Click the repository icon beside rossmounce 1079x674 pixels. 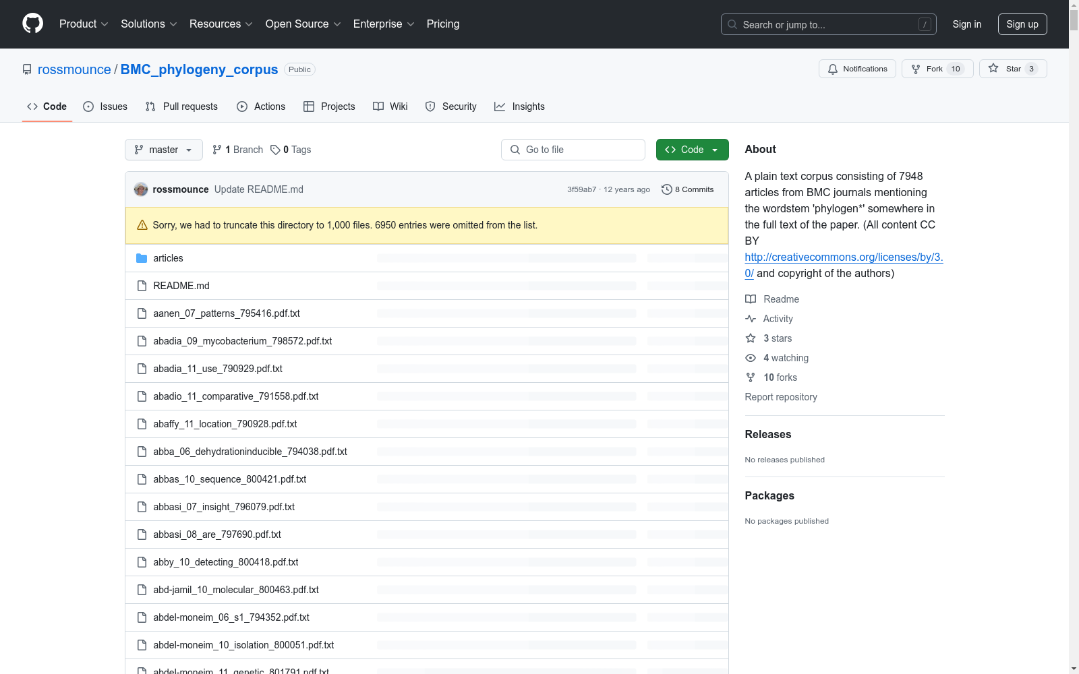pos(27,69)
